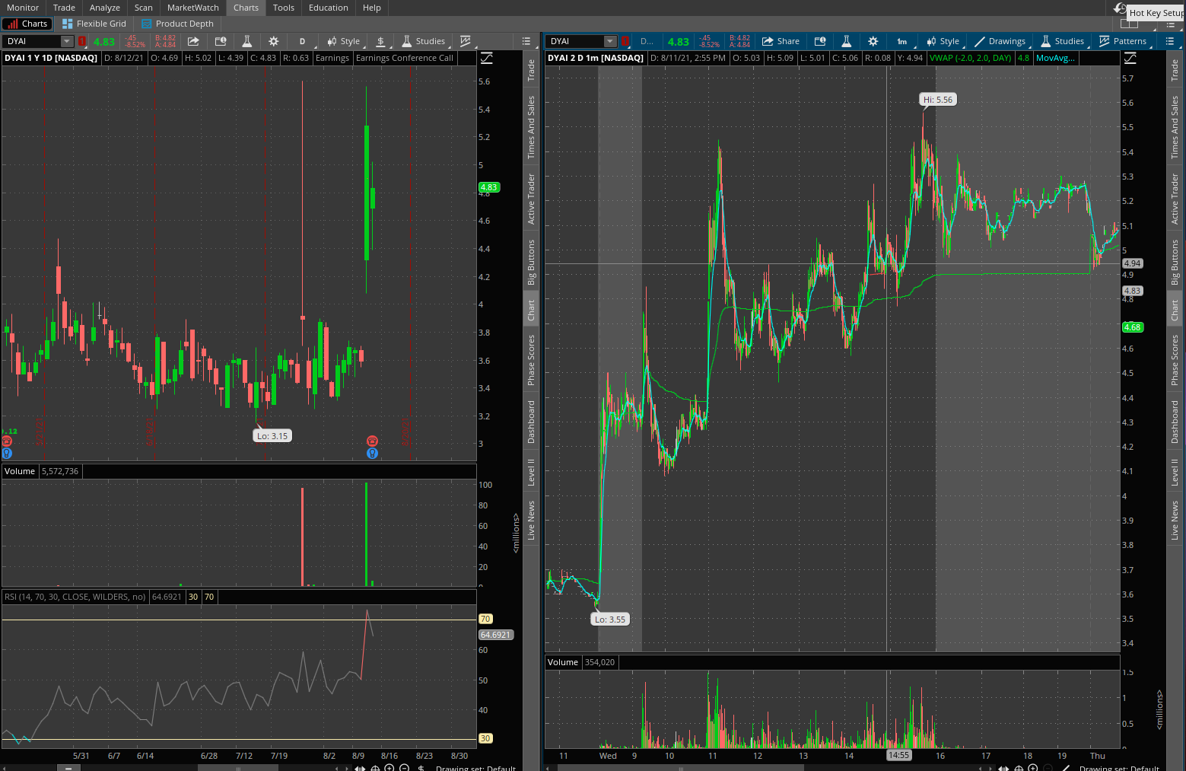This screenshot has height=771, width=1186.
Task: Click the VWAP study label on right chart
Action: (970, 58)
